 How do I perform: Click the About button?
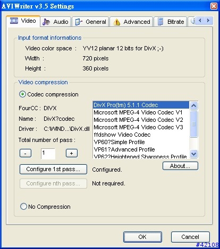tap(180, 166)
